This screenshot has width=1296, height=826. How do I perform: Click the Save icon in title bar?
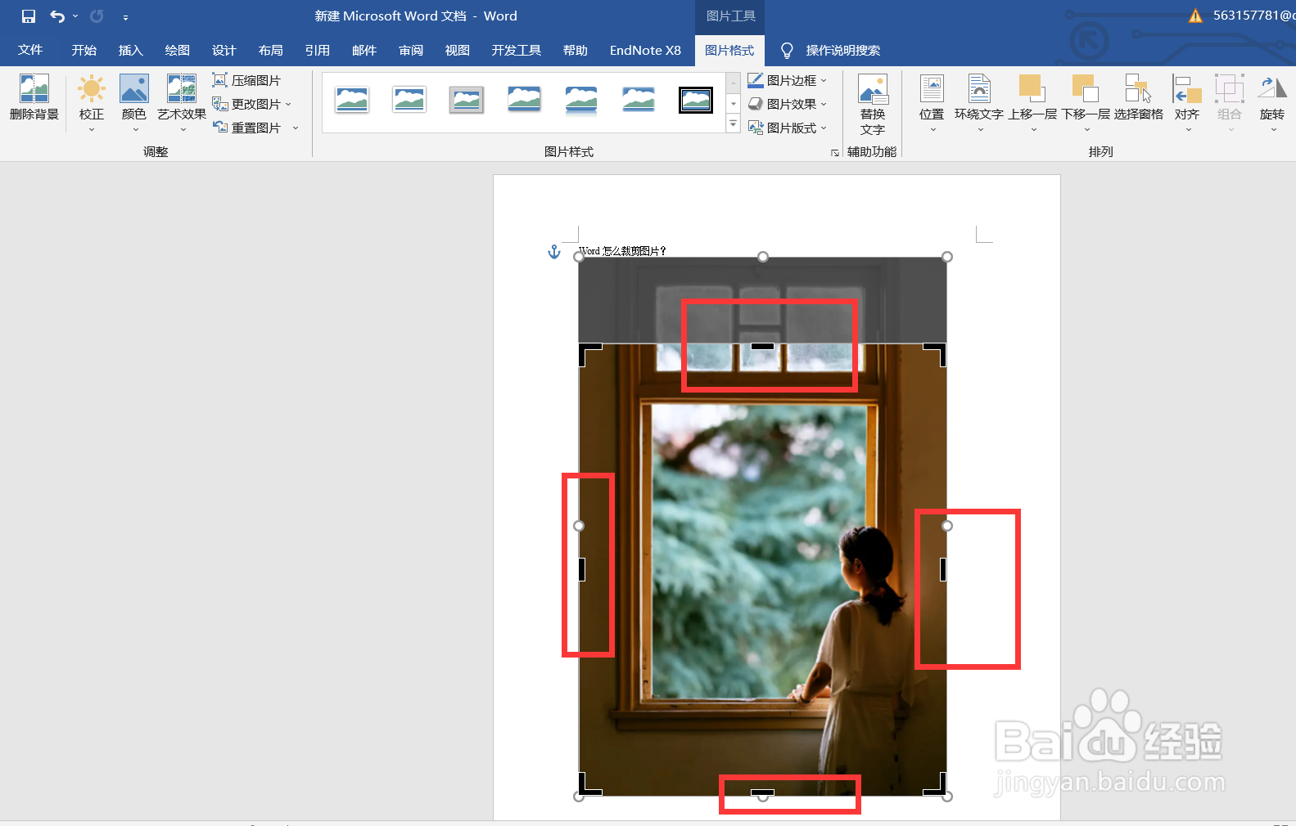click(x=29, y=16)
